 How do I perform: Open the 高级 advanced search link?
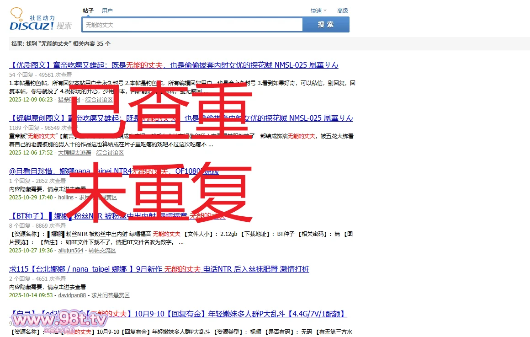pyautogui.click(x=342, y=11)
